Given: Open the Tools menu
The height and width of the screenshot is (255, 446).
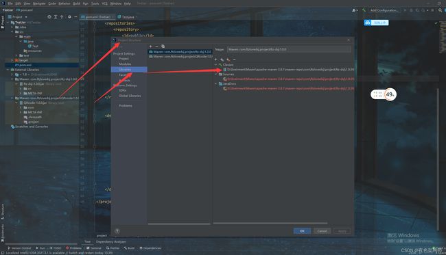Looking at the screenshot, I should (x=95, y=3).
